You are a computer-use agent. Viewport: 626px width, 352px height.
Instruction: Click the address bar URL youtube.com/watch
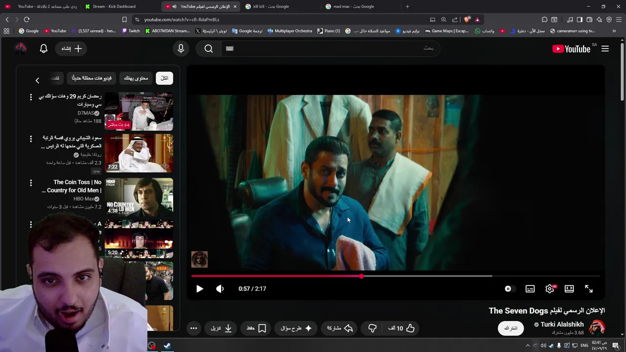(181, 20)
